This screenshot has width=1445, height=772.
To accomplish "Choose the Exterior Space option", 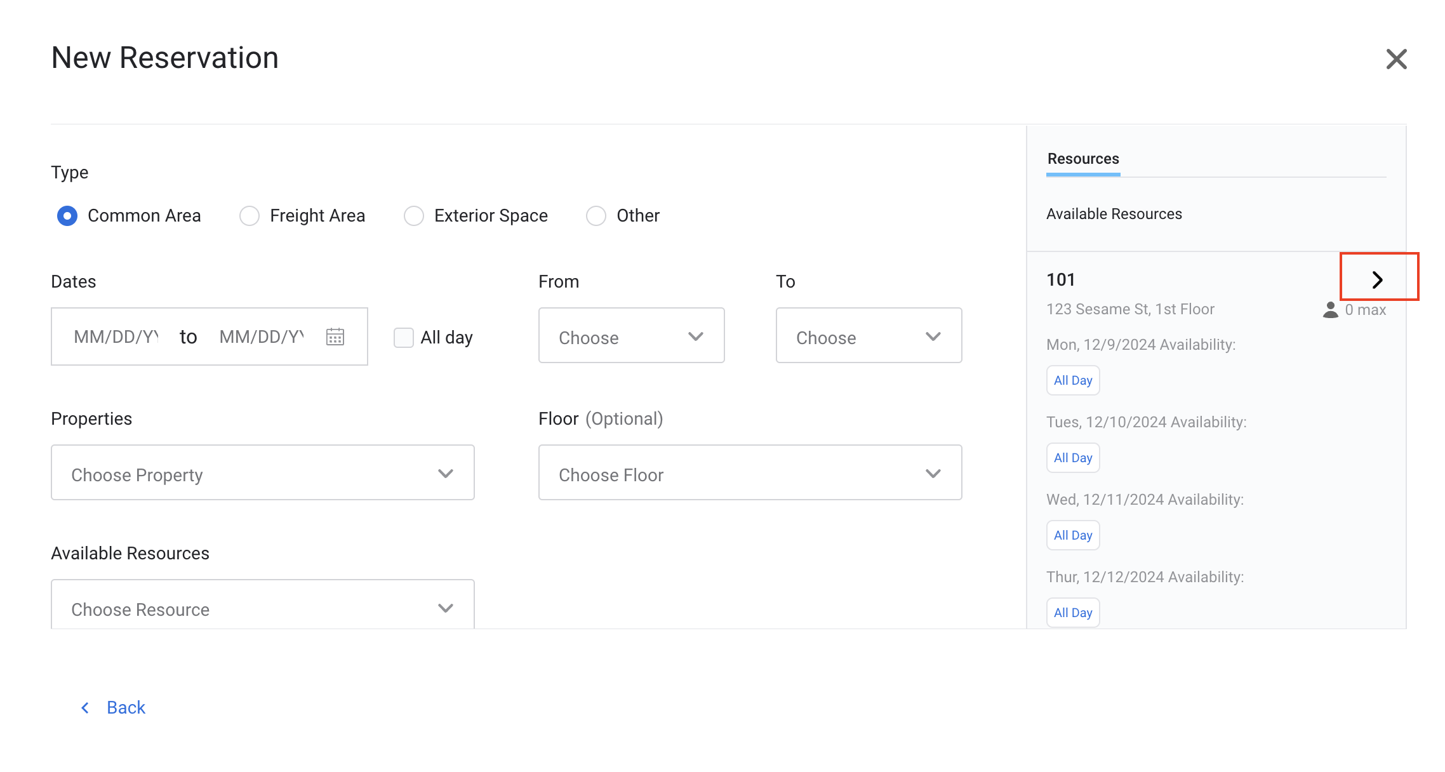I will pyautogui.click(x=414, y=216).
